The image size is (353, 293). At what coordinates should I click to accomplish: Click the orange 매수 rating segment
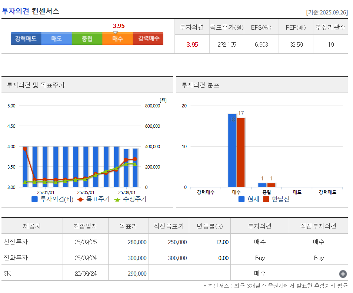tap(117, 39)
